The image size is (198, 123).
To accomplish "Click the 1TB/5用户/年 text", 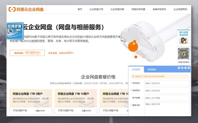I will pos(20,111).
